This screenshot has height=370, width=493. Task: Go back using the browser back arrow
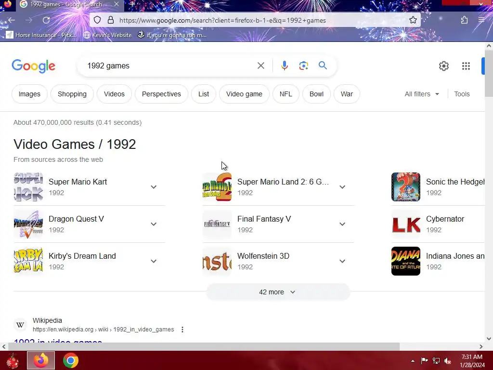(12, 20)
